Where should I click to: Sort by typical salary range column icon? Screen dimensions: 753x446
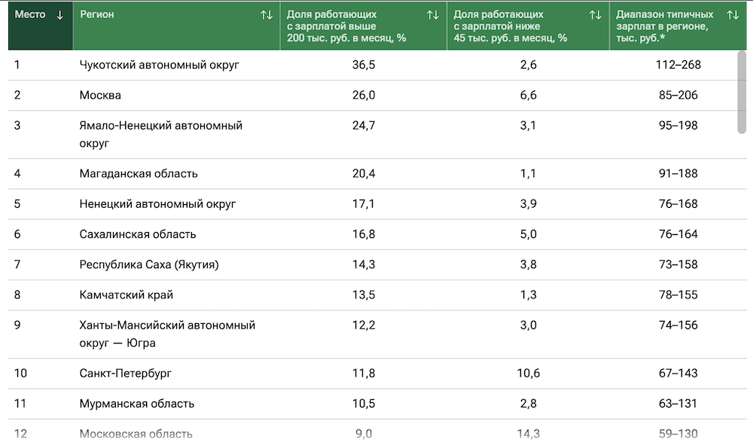pyautogui.click(x=733, y=15)
